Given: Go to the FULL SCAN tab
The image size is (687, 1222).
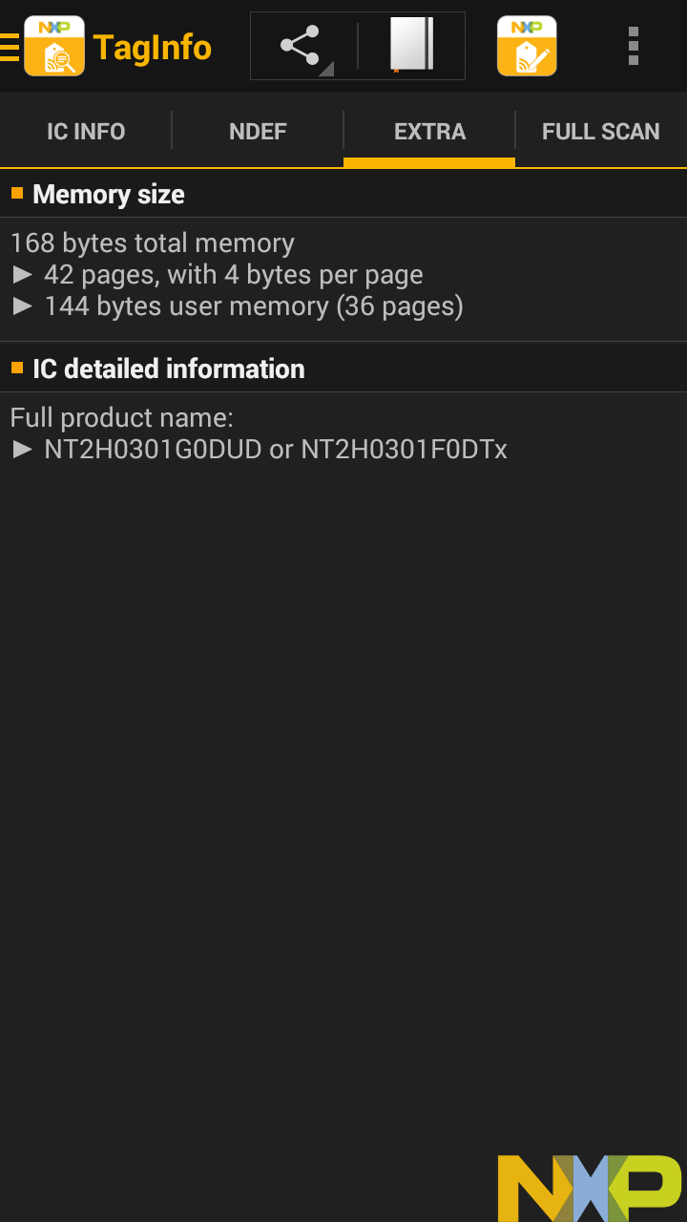Looking at the screenshot, I should (x=601, y=132).
